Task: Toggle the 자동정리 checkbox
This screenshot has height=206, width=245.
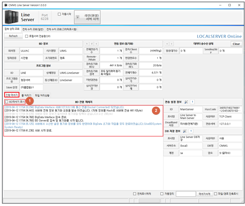Action: pos(162,194)
